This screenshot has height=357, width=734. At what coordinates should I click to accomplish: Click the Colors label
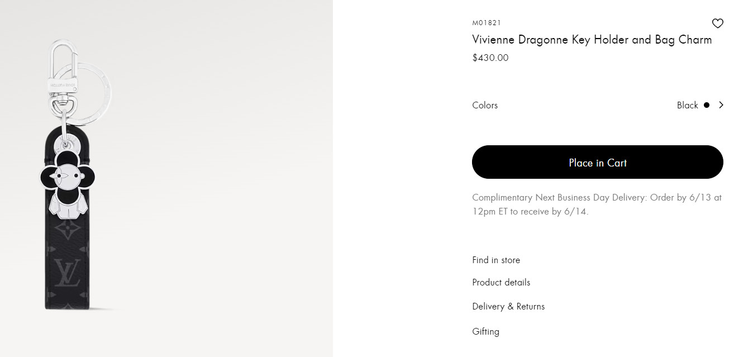[484, 105]
